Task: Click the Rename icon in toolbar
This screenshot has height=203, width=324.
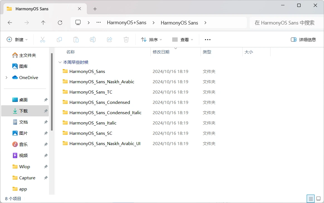Action: [x=93, y=40]
